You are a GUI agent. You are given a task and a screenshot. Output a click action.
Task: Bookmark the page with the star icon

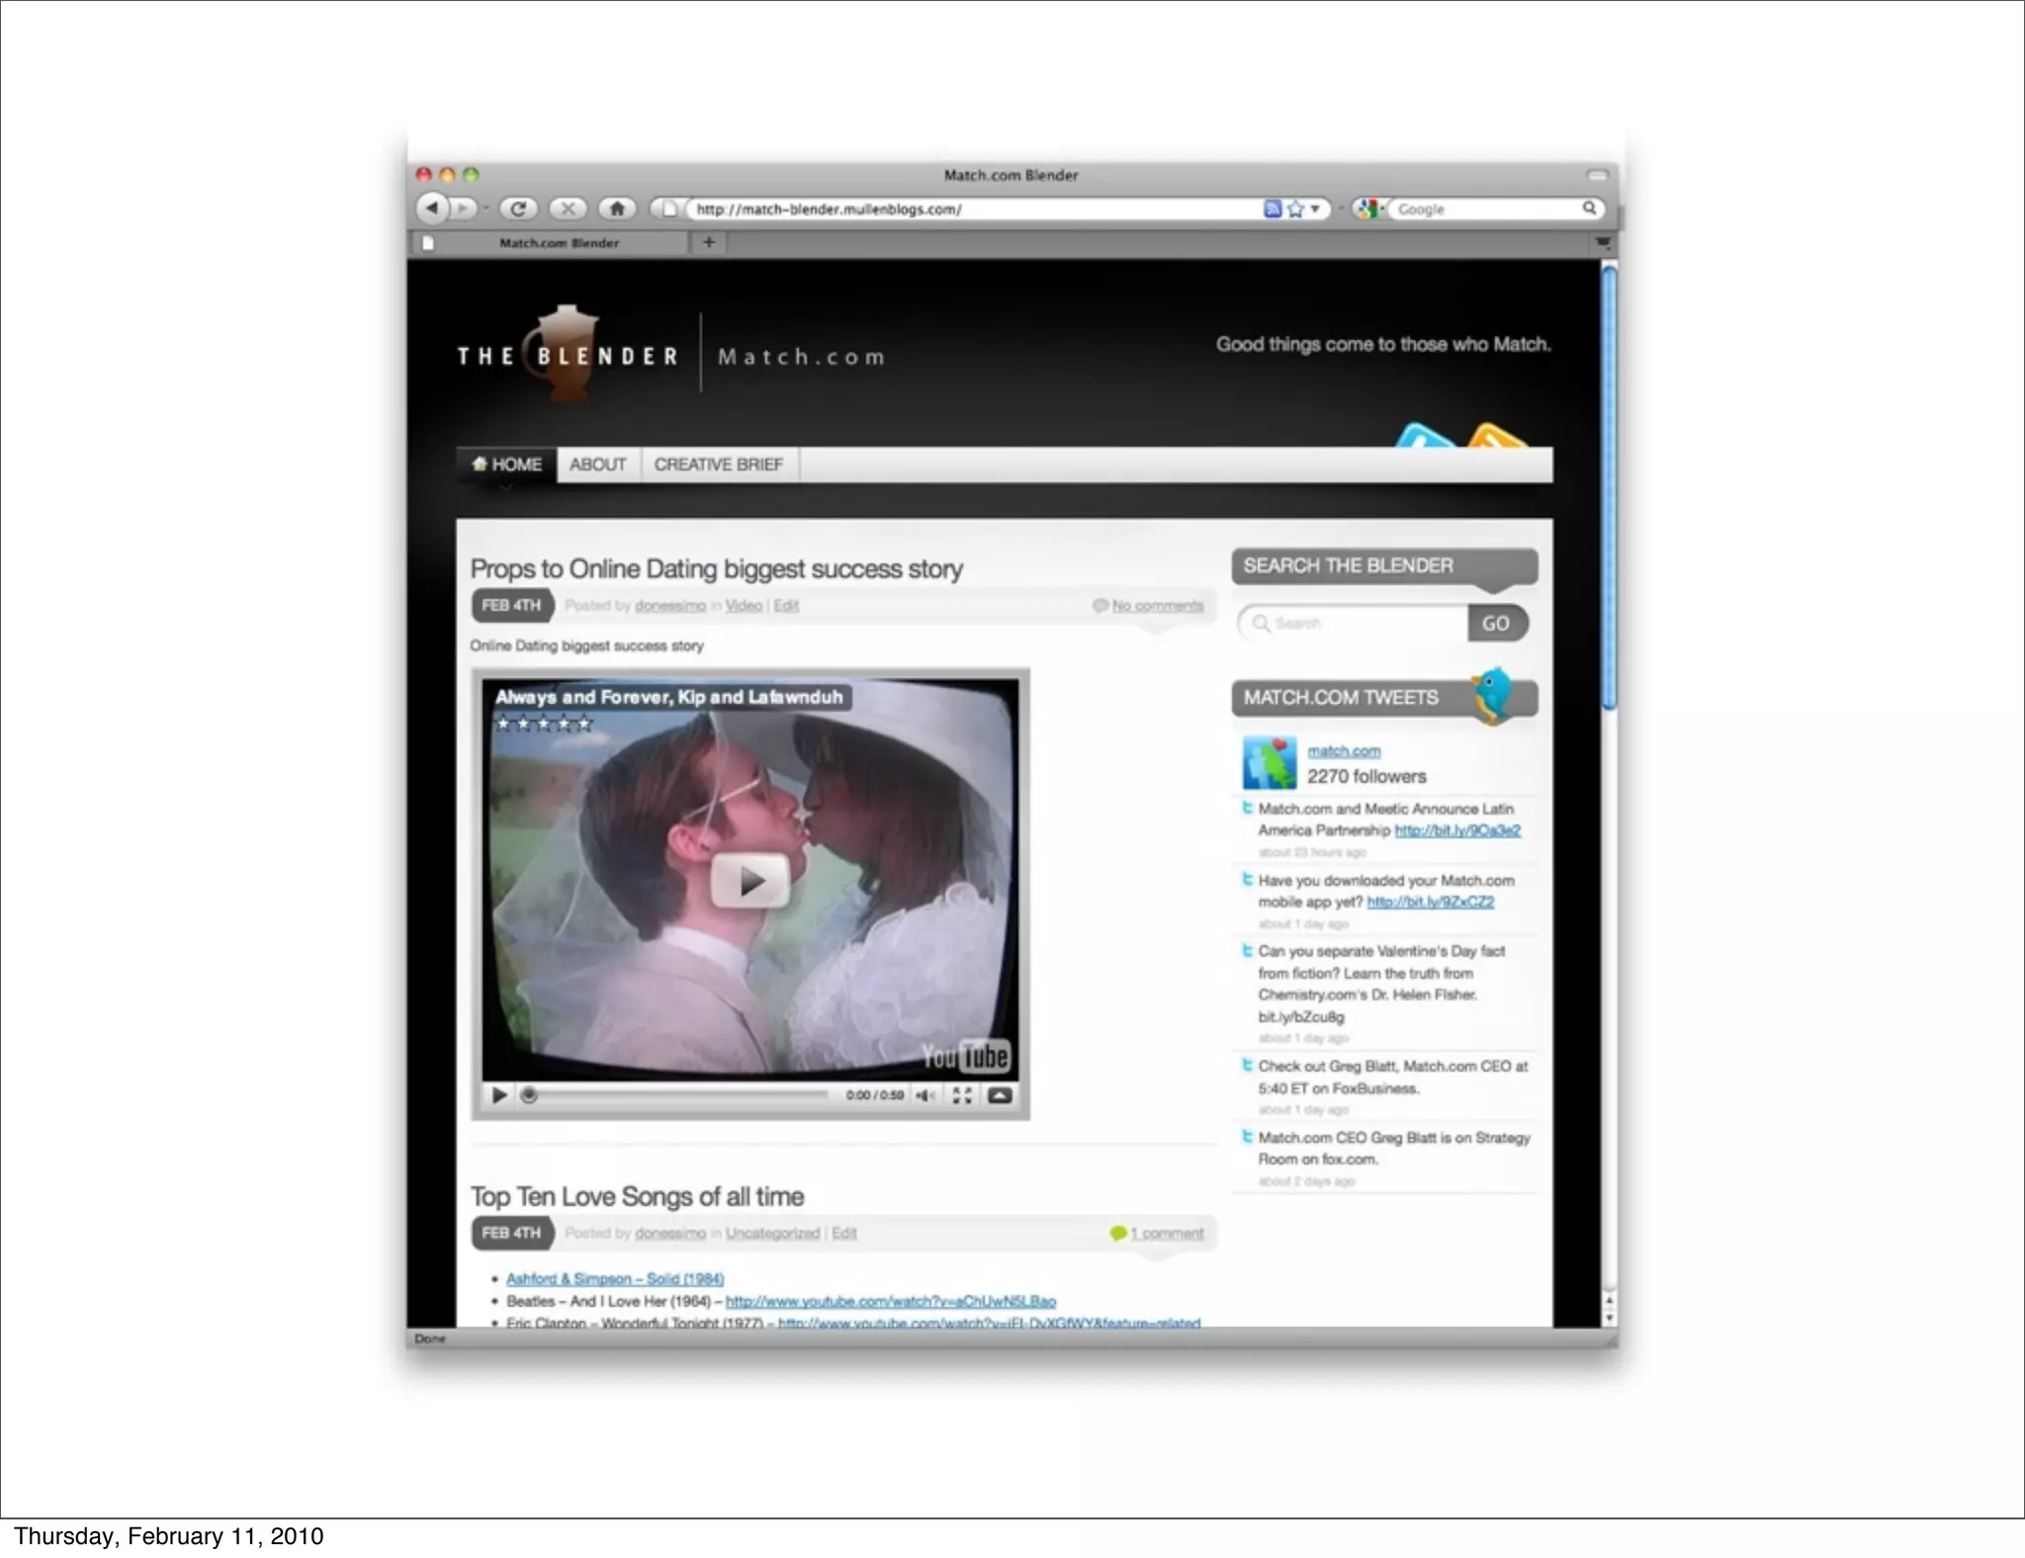click(1295, 209)
